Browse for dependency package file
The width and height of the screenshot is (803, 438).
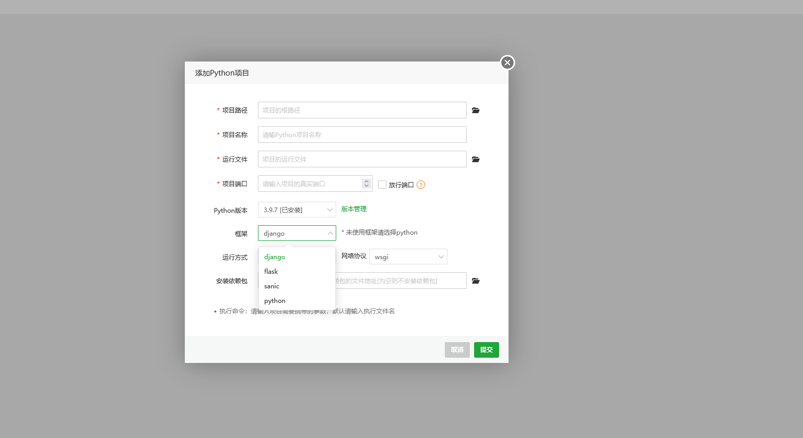476,281
